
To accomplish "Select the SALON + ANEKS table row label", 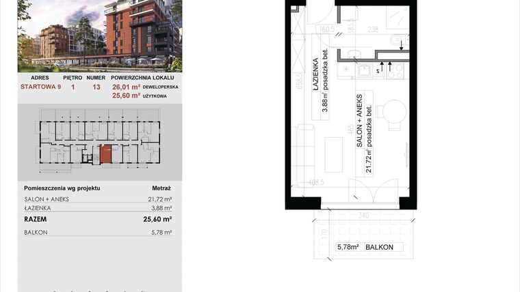I will (47, 199).
